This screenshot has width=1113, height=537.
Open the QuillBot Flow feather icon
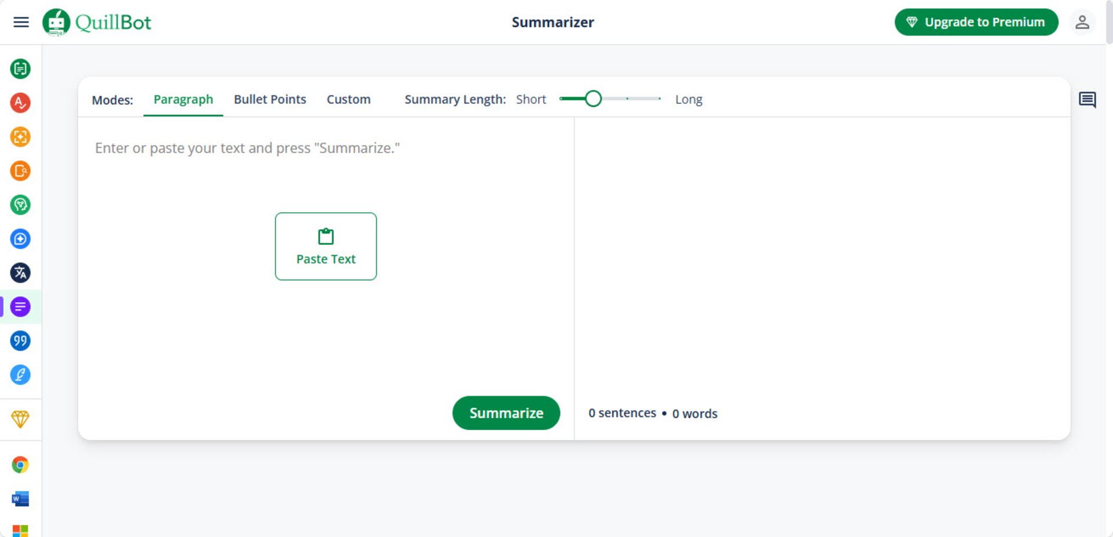(20, 375)
